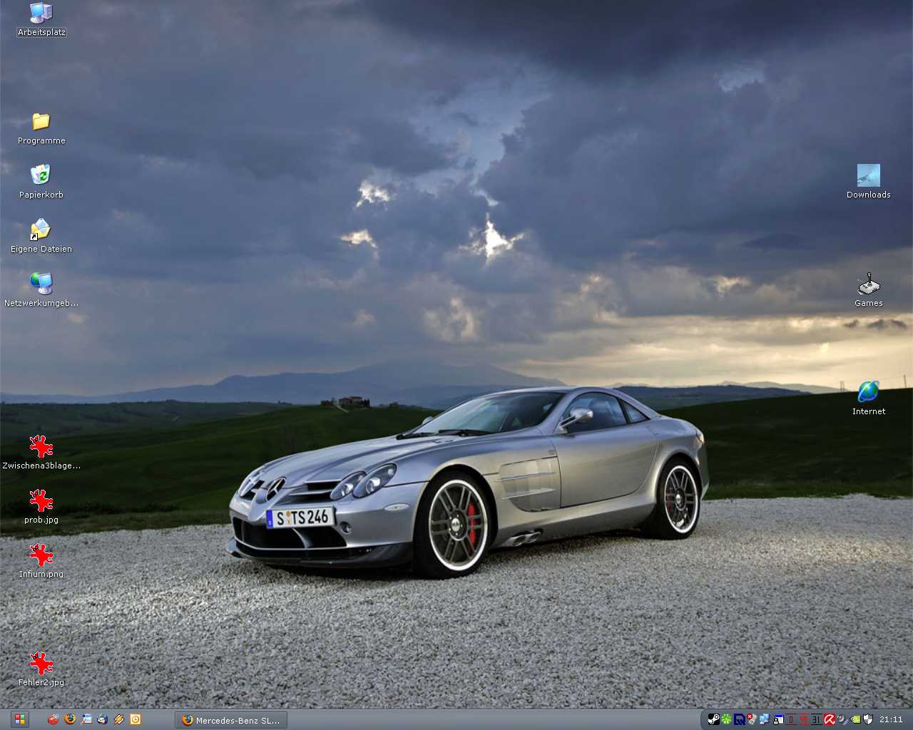Click the tray icon showing 0
Viewport: 913px width, 730px height.
tap(791, 719)
